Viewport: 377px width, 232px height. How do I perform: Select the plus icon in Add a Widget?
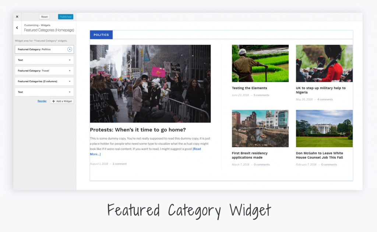click(x=54, y=101)
